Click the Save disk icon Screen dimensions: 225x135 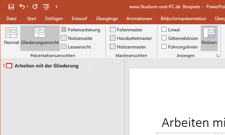point(11,7)
